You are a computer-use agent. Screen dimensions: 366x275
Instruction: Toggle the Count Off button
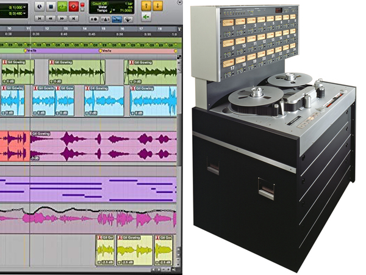pyautogui.click(x=99, y=4)
